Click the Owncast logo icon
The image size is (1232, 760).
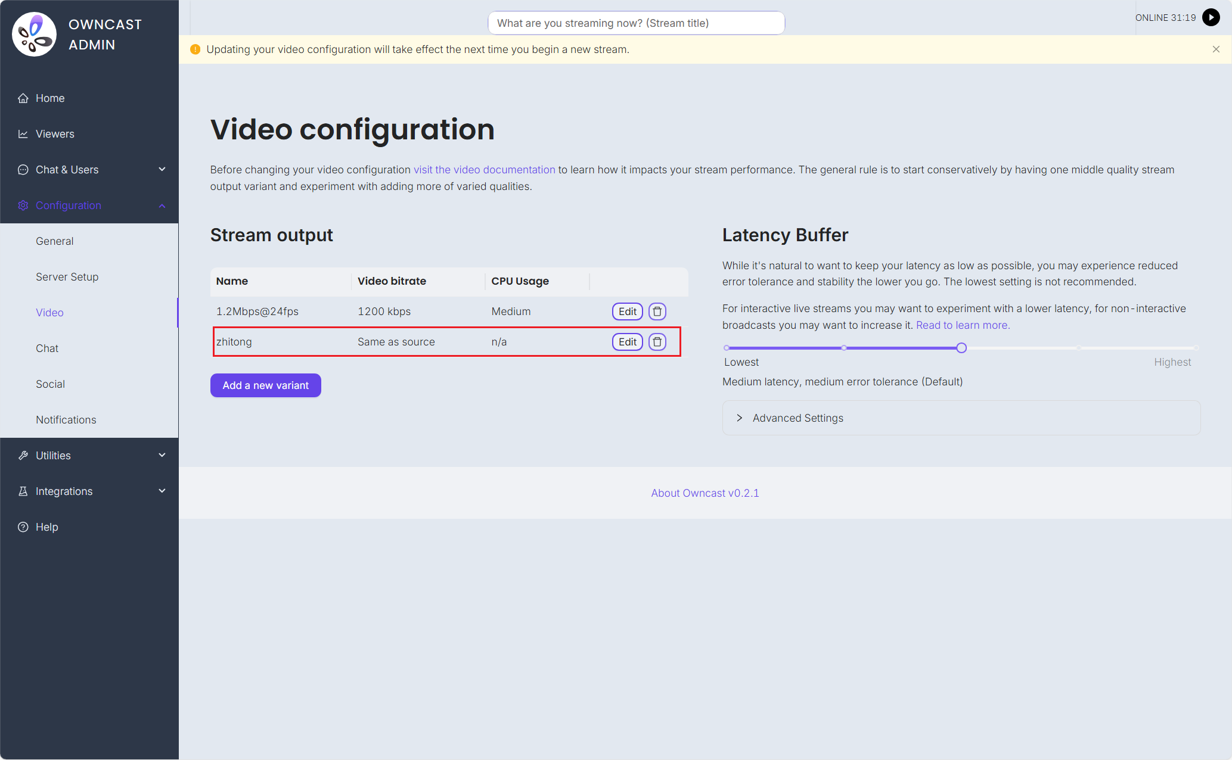pyautogui.click(x=35, y=35)
